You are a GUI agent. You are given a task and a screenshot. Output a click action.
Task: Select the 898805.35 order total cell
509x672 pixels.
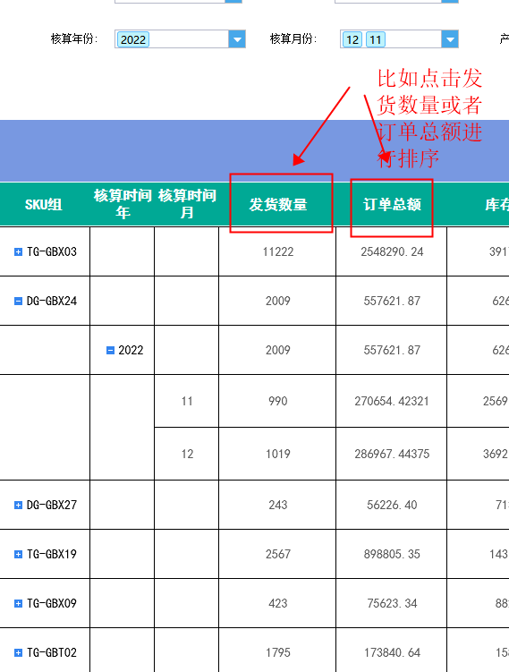[392, 554]
